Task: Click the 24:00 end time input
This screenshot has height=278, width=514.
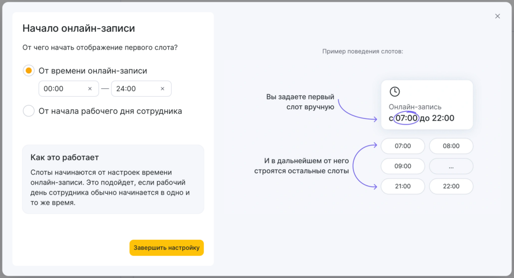Action: [133, 89]
